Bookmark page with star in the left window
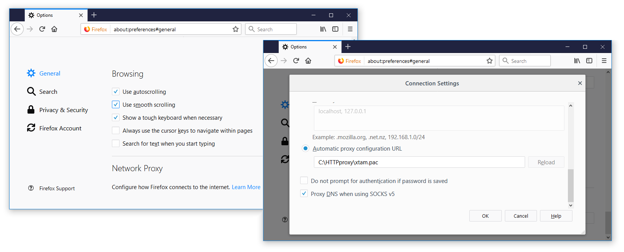Viewport: 624px width, 252px height. [236, 29]
